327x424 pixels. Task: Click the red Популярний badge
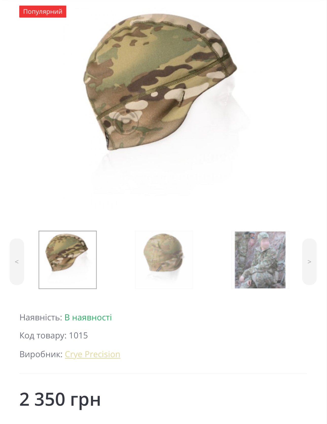click(x=43, y=12)
